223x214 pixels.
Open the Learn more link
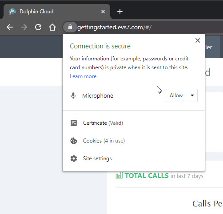[x=83, y=76]
